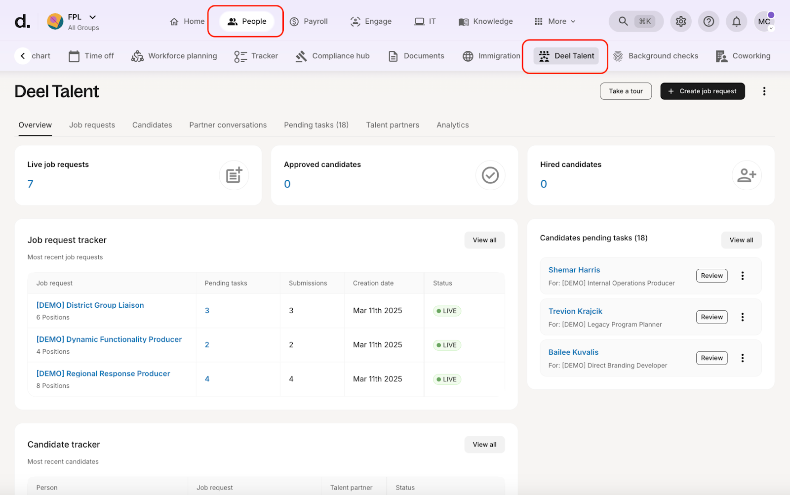Open options menu for Shemar Harris

click(x=742, y=276)
